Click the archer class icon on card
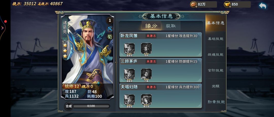This screenshot has width=274, height=117. click(x=110, y=29)
